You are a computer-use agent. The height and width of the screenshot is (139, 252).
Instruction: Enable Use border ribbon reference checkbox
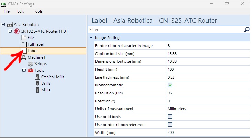170,125
